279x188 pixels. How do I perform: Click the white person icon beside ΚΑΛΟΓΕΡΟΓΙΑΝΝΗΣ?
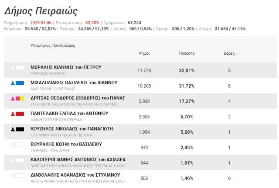click(x=13, y=160)
